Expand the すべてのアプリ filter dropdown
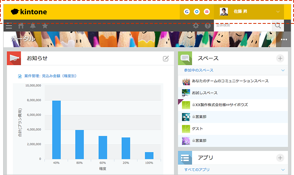Image resolution: width=294 pixels, height=175 pixels. [283, 170]
